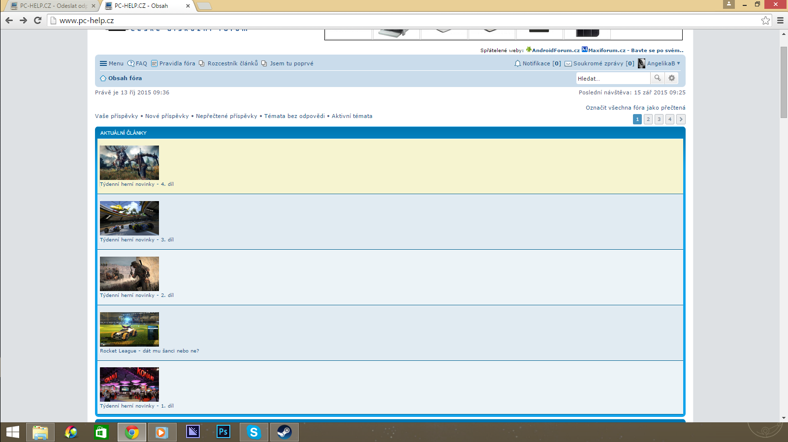The width and height of the screenshot is (788, 442).
Task: Go to next page arrow in pagination
Action: (681, 119)
